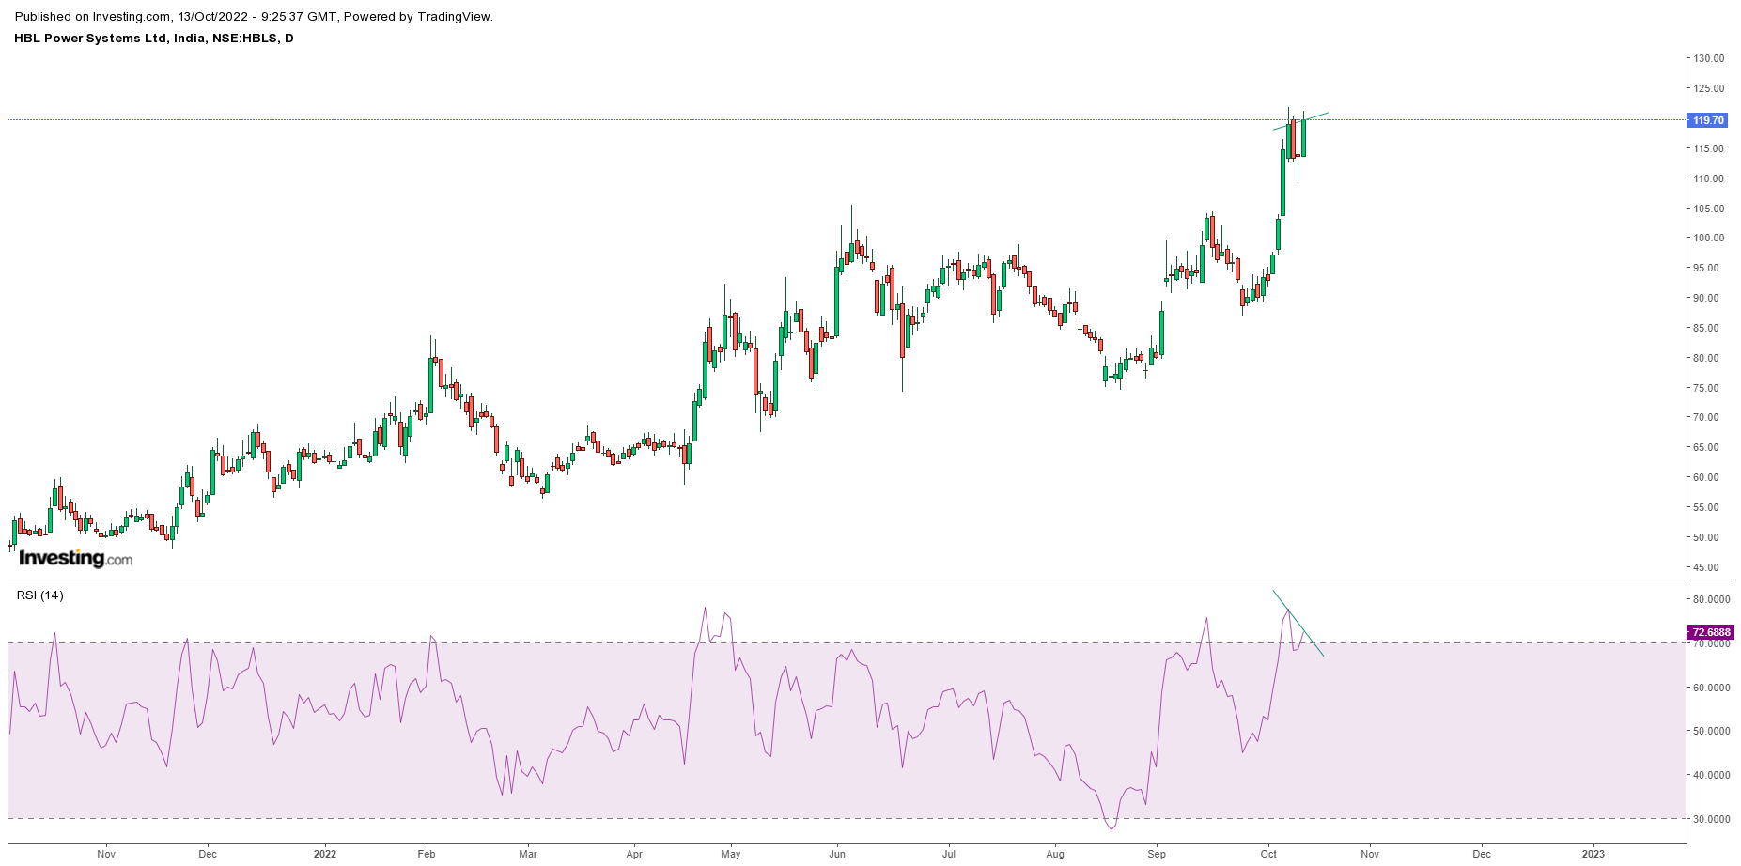This screenshot has width=1741, height=866.
Task: Click the 100.00 price axis label
Action: pyautogui.click(x=1708, y=238)
